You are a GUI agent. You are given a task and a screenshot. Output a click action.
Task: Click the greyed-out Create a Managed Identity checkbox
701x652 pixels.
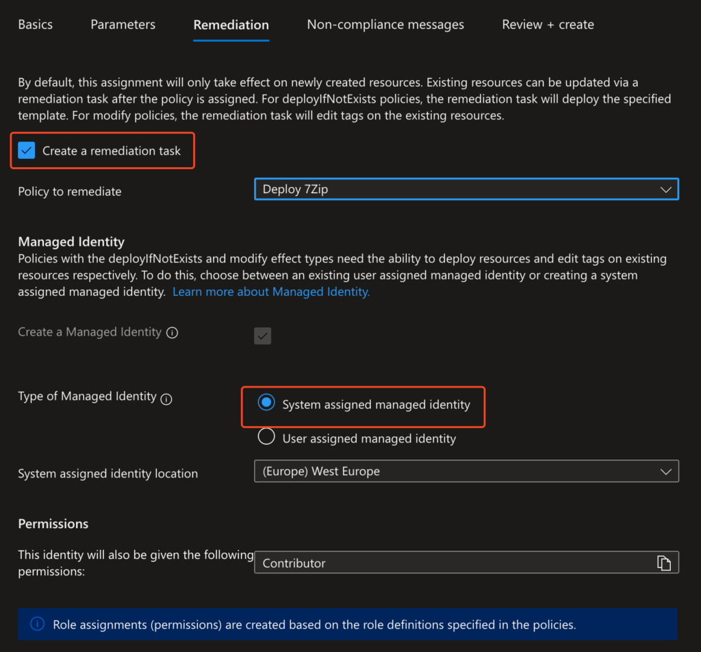pyautogui.click(x=262, y=336)
